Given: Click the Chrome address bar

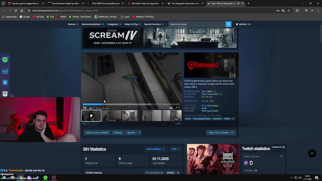Looking at the screenshot, I should [x=151, y=11].
